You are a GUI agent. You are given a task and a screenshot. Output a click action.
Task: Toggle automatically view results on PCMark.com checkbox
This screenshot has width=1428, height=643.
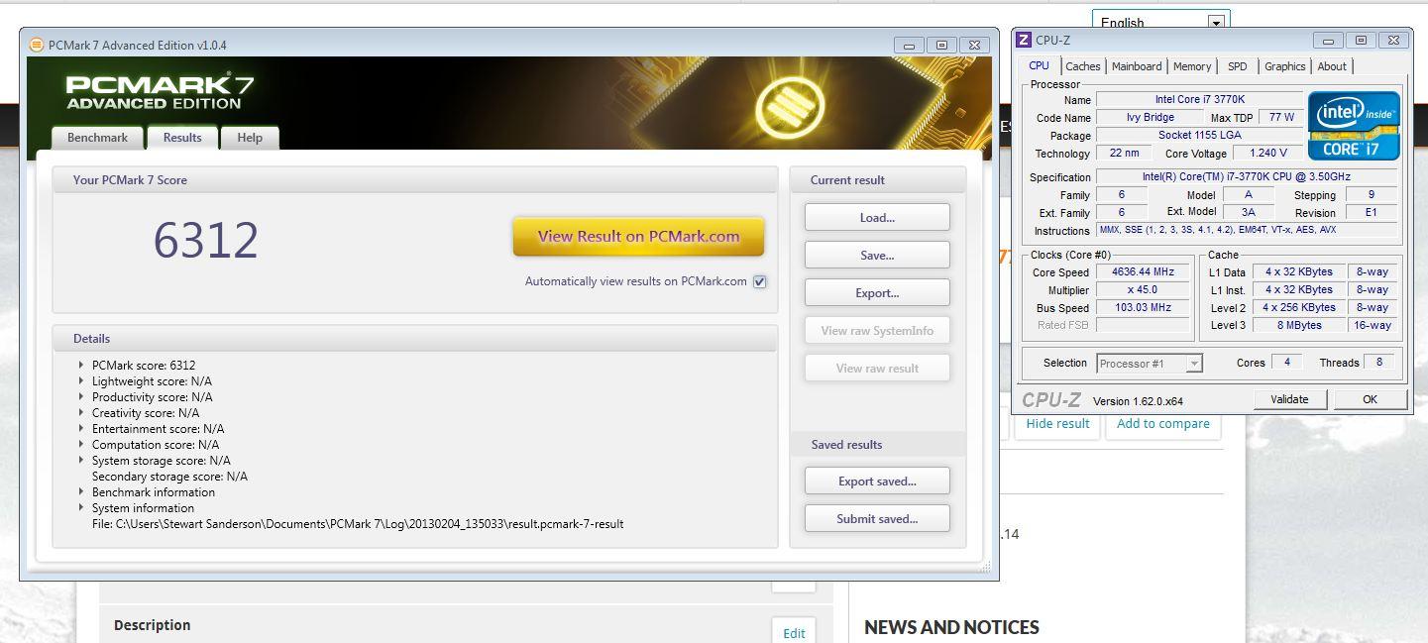[759, 281]
